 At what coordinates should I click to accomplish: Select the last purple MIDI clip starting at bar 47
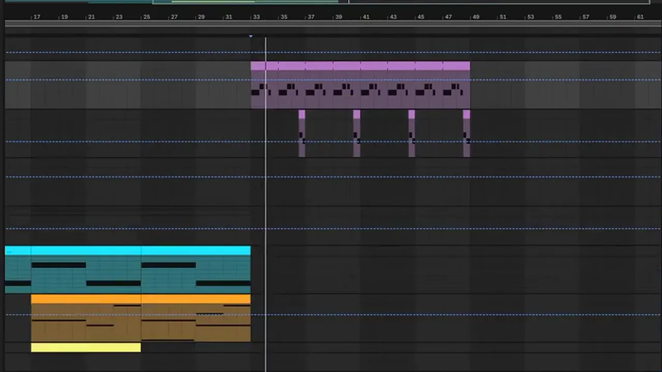[x=456, y=85]
